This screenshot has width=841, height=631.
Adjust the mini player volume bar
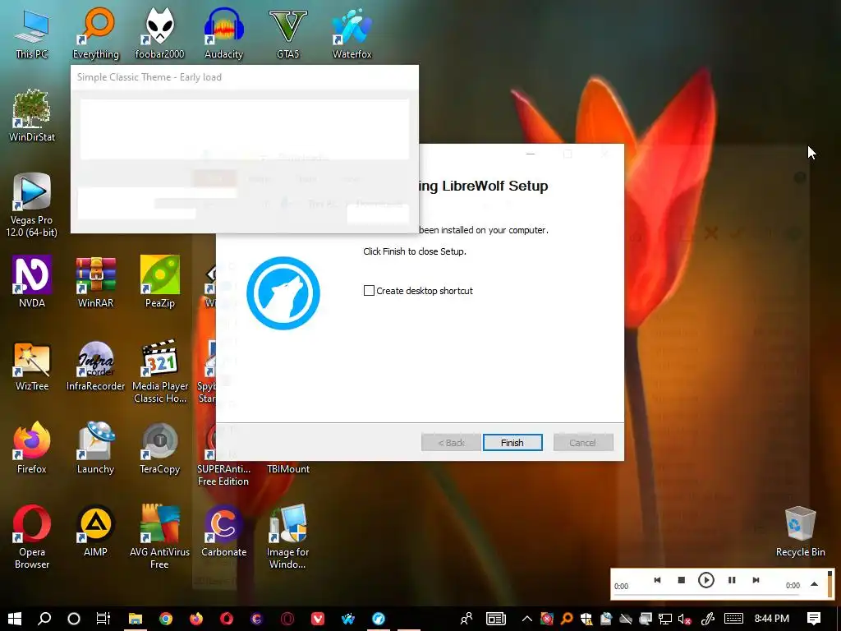pos(830,584)
